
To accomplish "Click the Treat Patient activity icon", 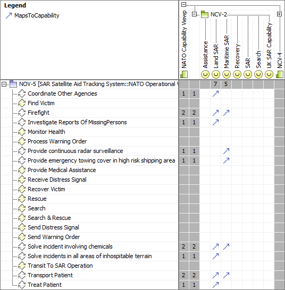I will coord(22,285).
